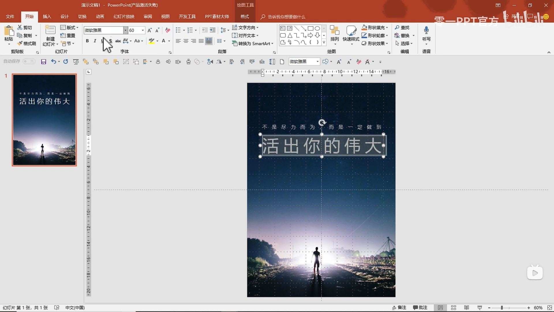Click the New Slide (新建幻灯片) icon
Image resolution: width=554 pixels, height=312 pixels.
click(x=50, y=30)
